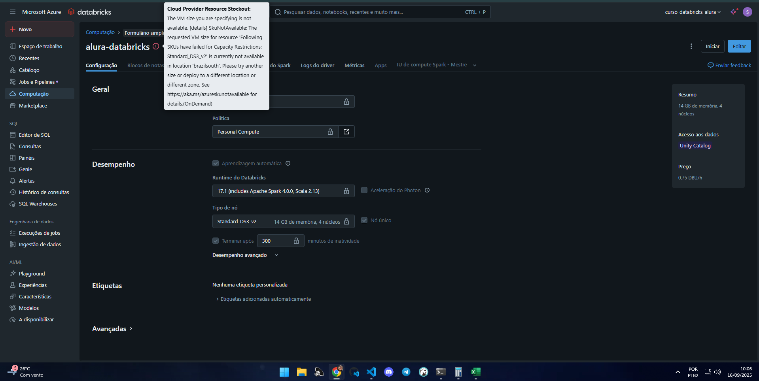Open Playground in sidebar
759x381 pixels.
[x=40, y=273]
